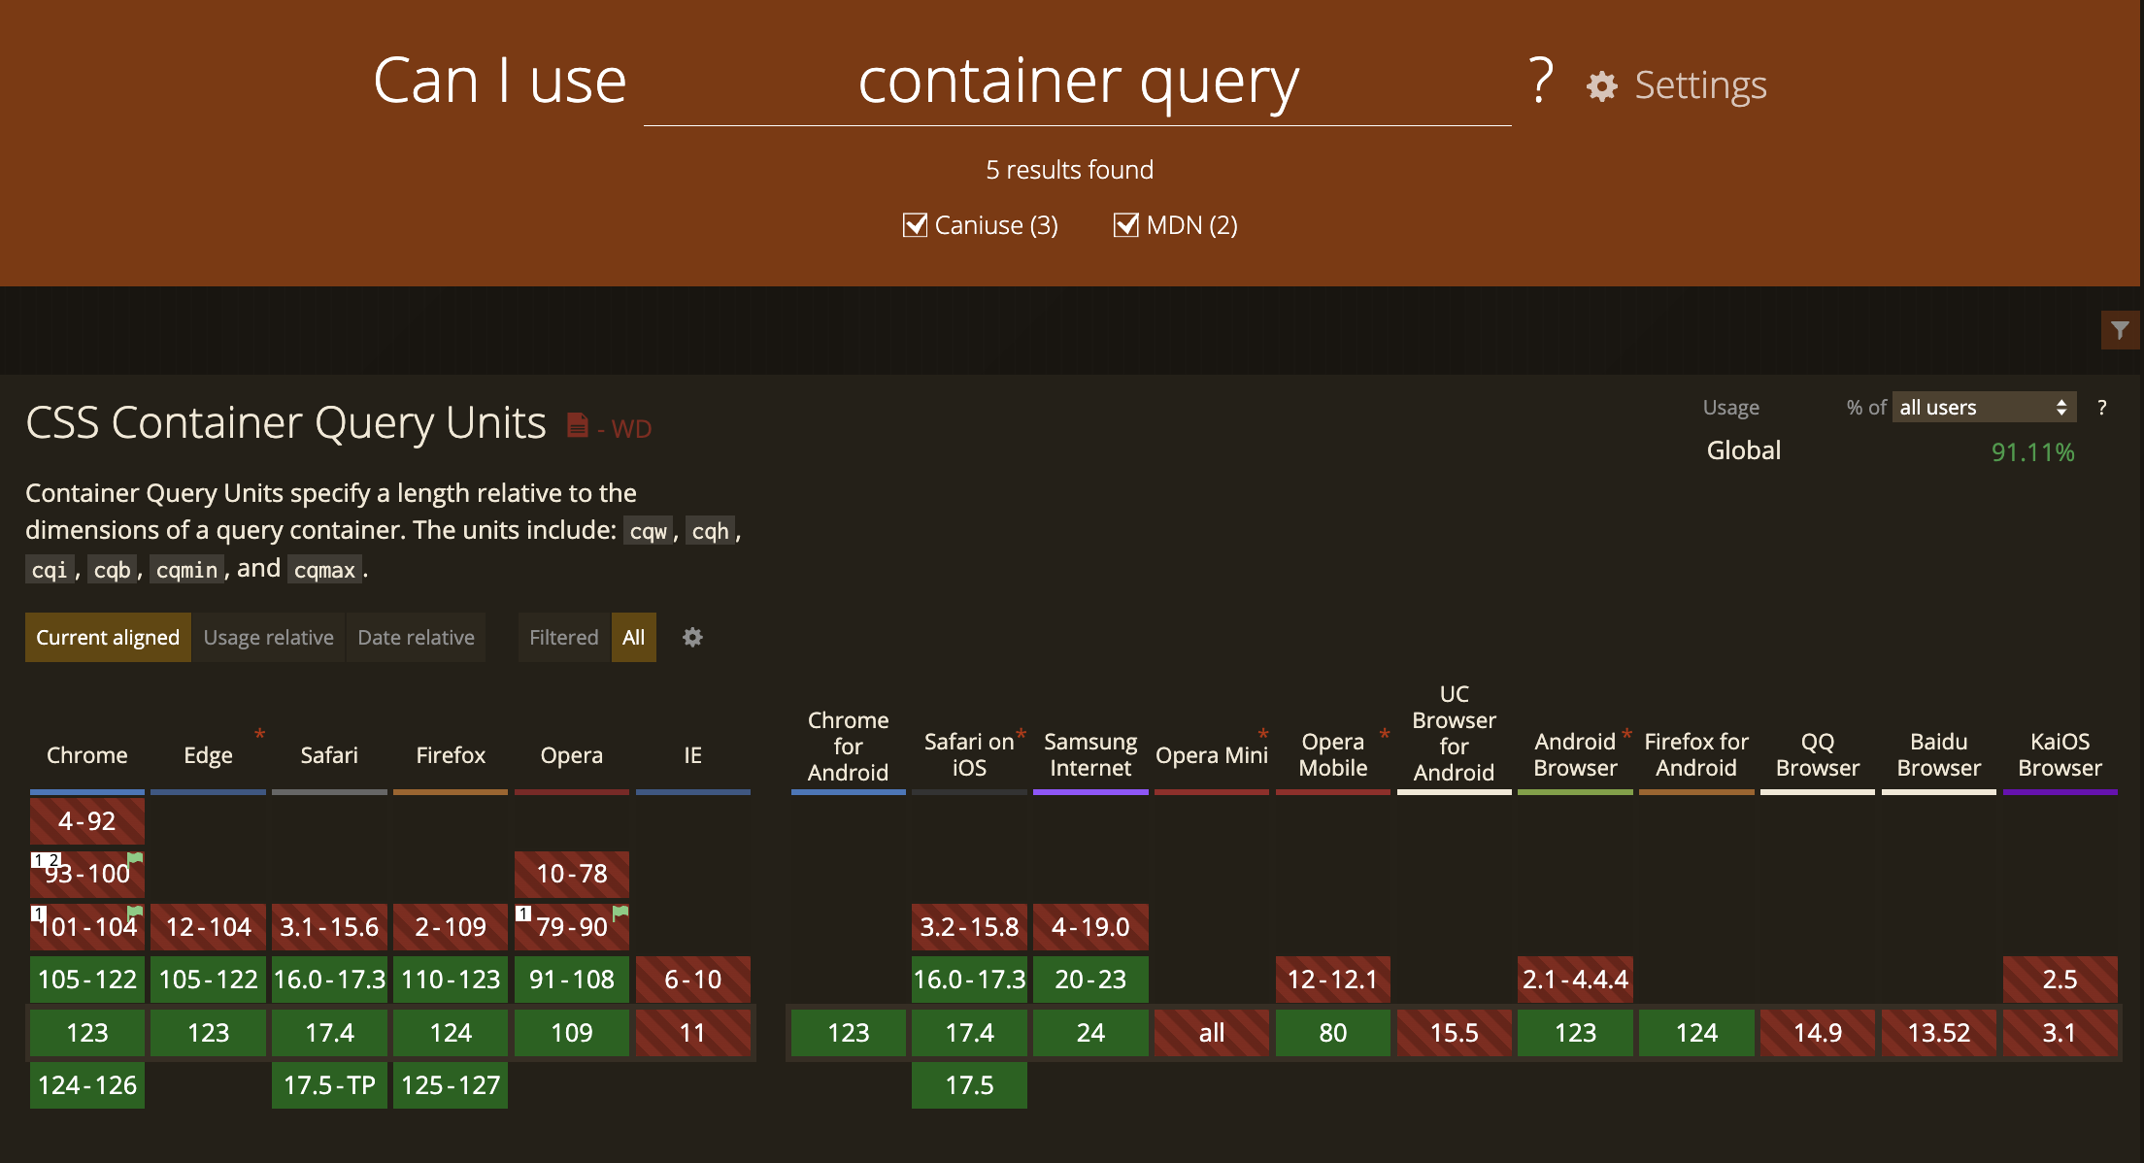
Task: Click the Chrome 124-126 cell
Action: tap(87, 1085)
